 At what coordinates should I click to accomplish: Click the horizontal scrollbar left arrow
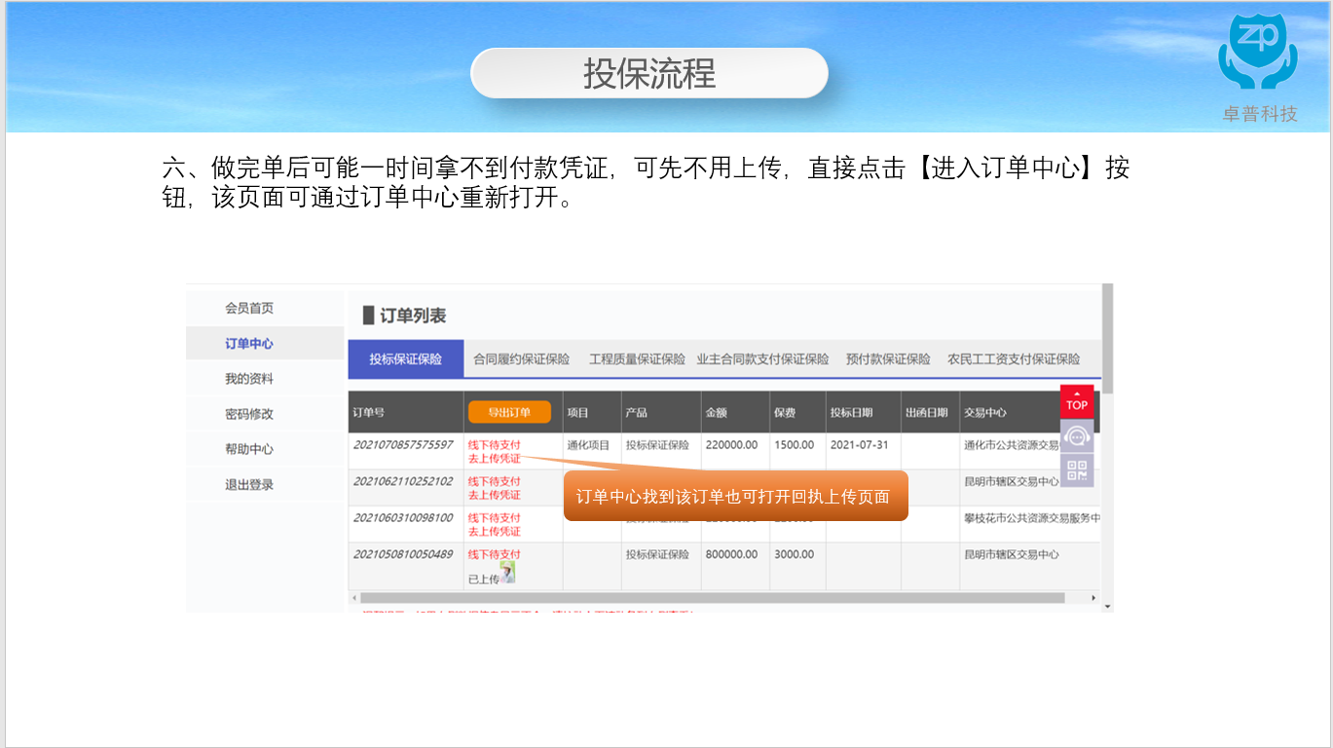click(354, 597)
